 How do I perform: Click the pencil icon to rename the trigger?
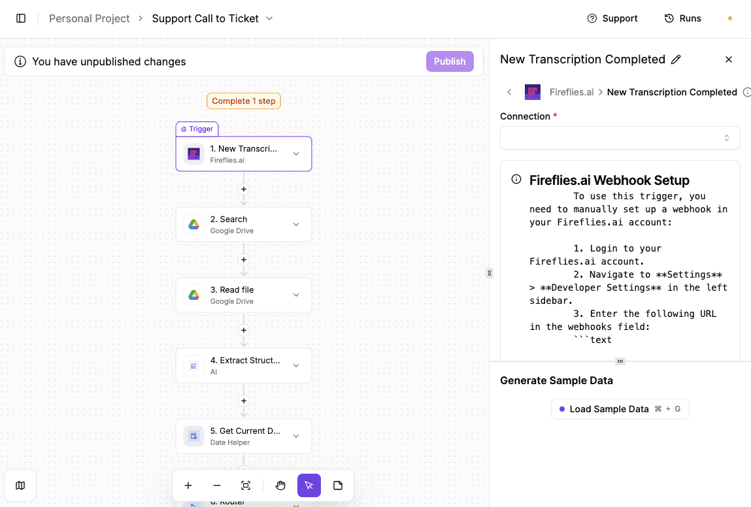point(676,59)
